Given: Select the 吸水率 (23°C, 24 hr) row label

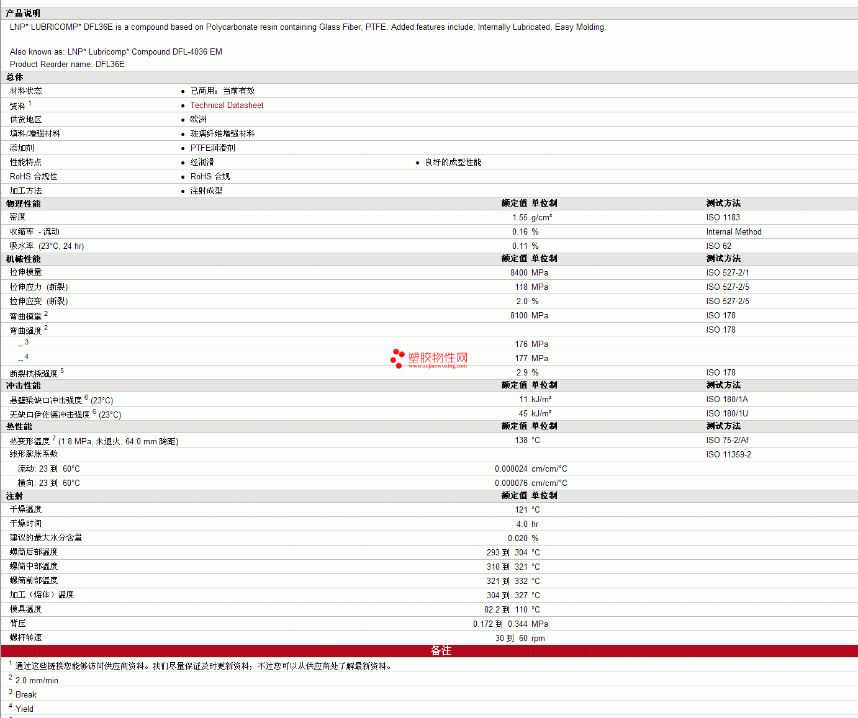Looking at the screenshot, I should point(47,246).
